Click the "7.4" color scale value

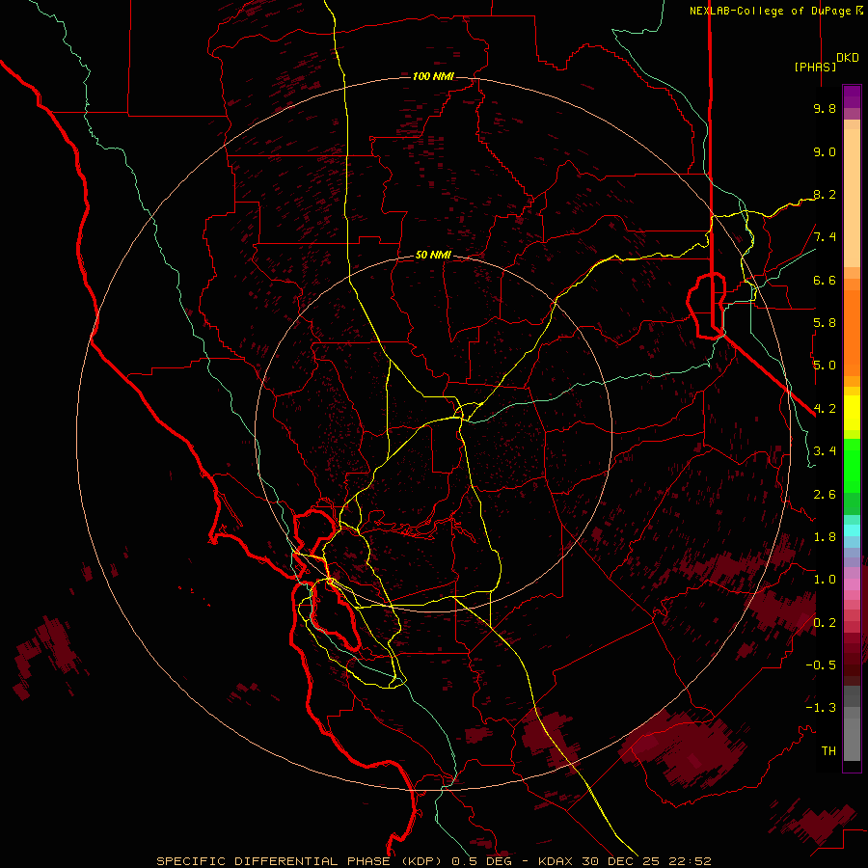(825, 237)
